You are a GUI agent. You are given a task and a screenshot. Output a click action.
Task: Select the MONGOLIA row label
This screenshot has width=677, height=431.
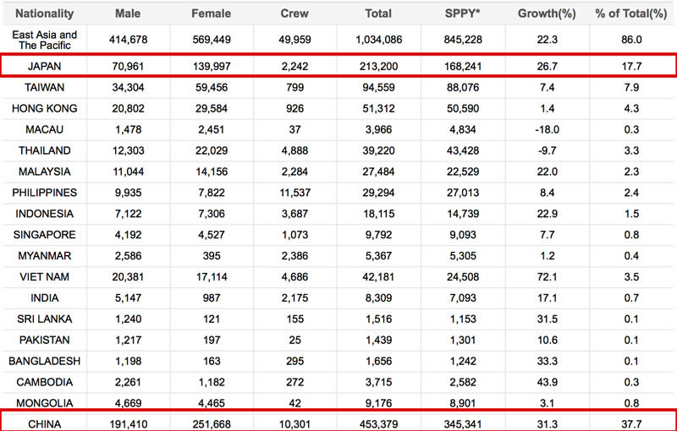click(45, 403)
